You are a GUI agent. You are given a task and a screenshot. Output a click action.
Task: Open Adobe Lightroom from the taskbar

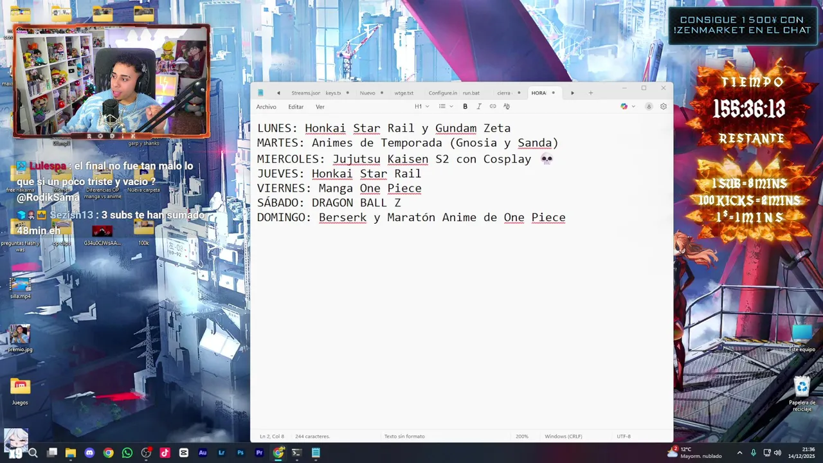(x=222, y=453)
